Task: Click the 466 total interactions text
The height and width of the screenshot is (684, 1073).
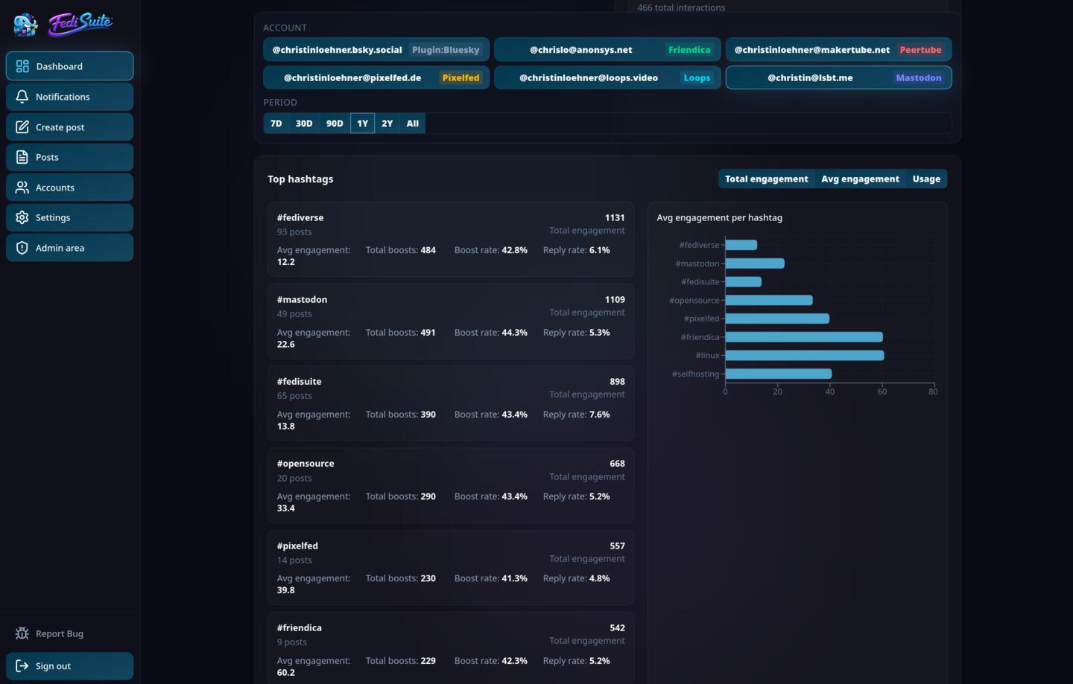Action: coord(681,7)
